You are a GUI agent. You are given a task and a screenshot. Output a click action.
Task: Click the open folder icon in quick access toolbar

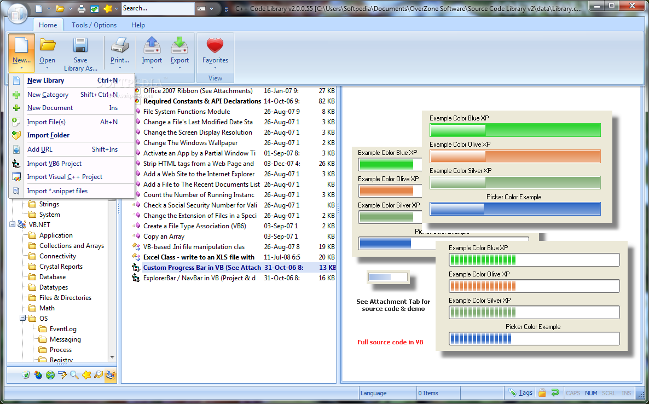(x=60, y=8)
